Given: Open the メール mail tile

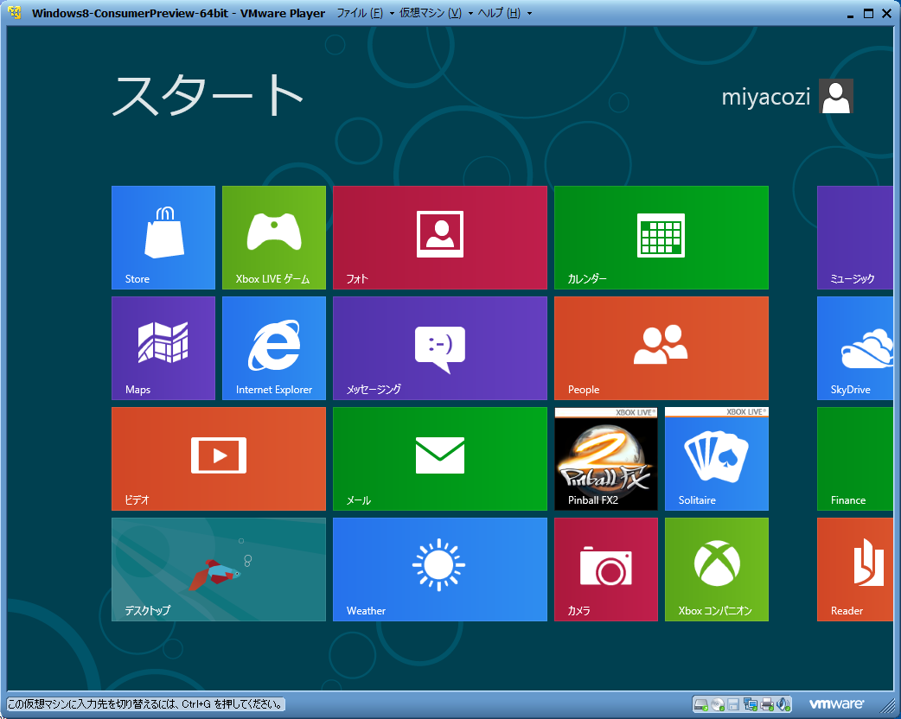Looking at the screenshot, I should coord(440,459).
